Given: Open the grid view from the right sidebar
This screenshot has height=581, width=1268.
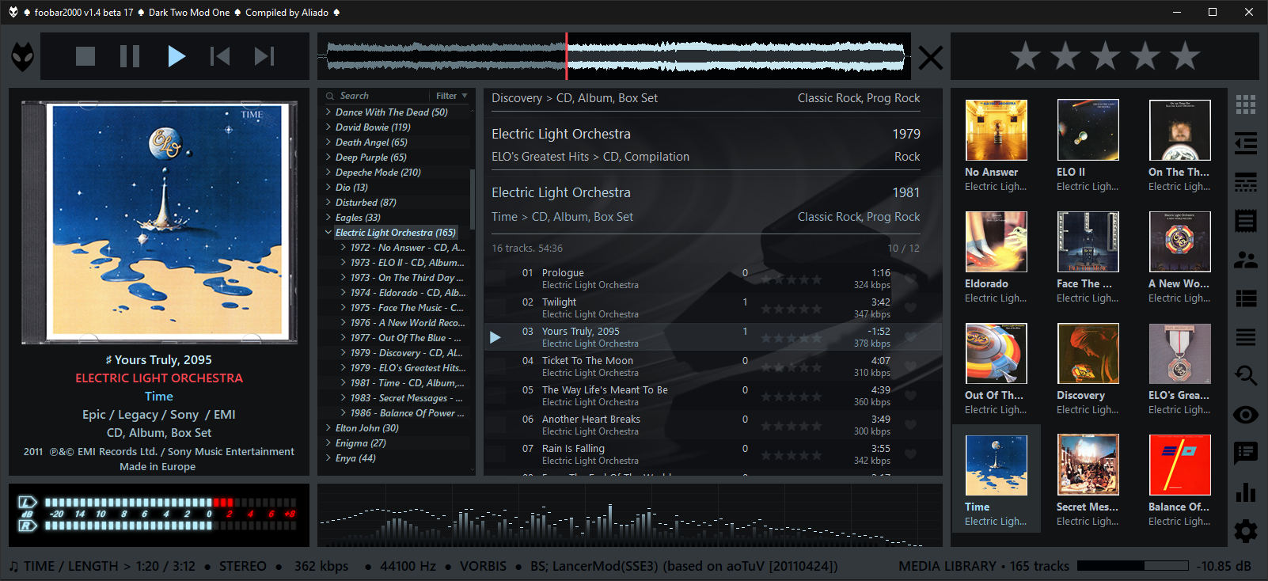Looking at the screenshot, I should 1246,104.
